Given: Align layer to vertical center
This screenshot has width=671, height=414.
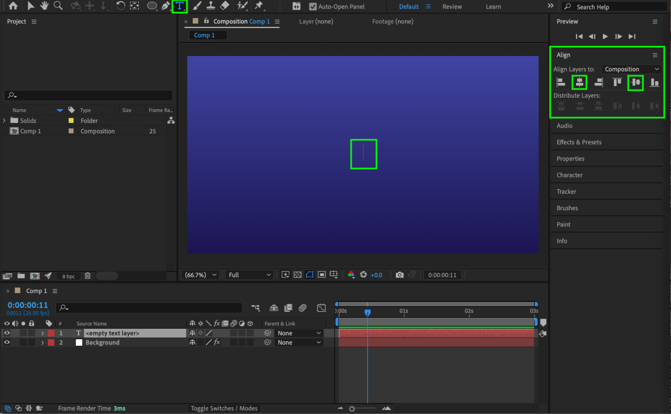Looking at the screenshot, I should point(635,82).
